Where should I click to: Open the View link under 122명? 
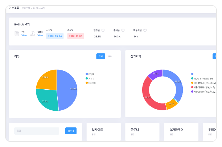pyautogui.click(x=40, y=36)
